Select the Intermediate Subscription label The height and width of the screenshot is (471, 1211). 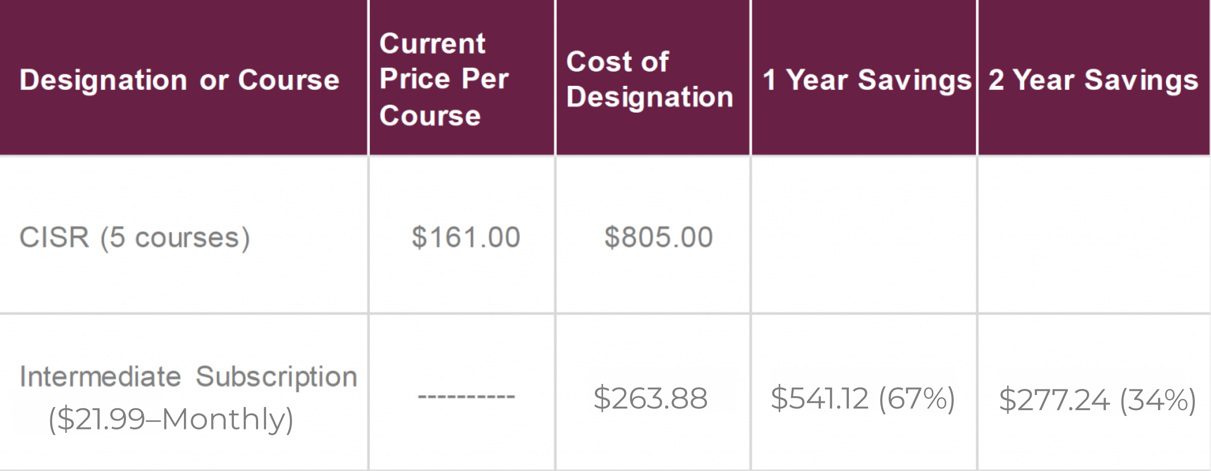[x=188, y=376]
